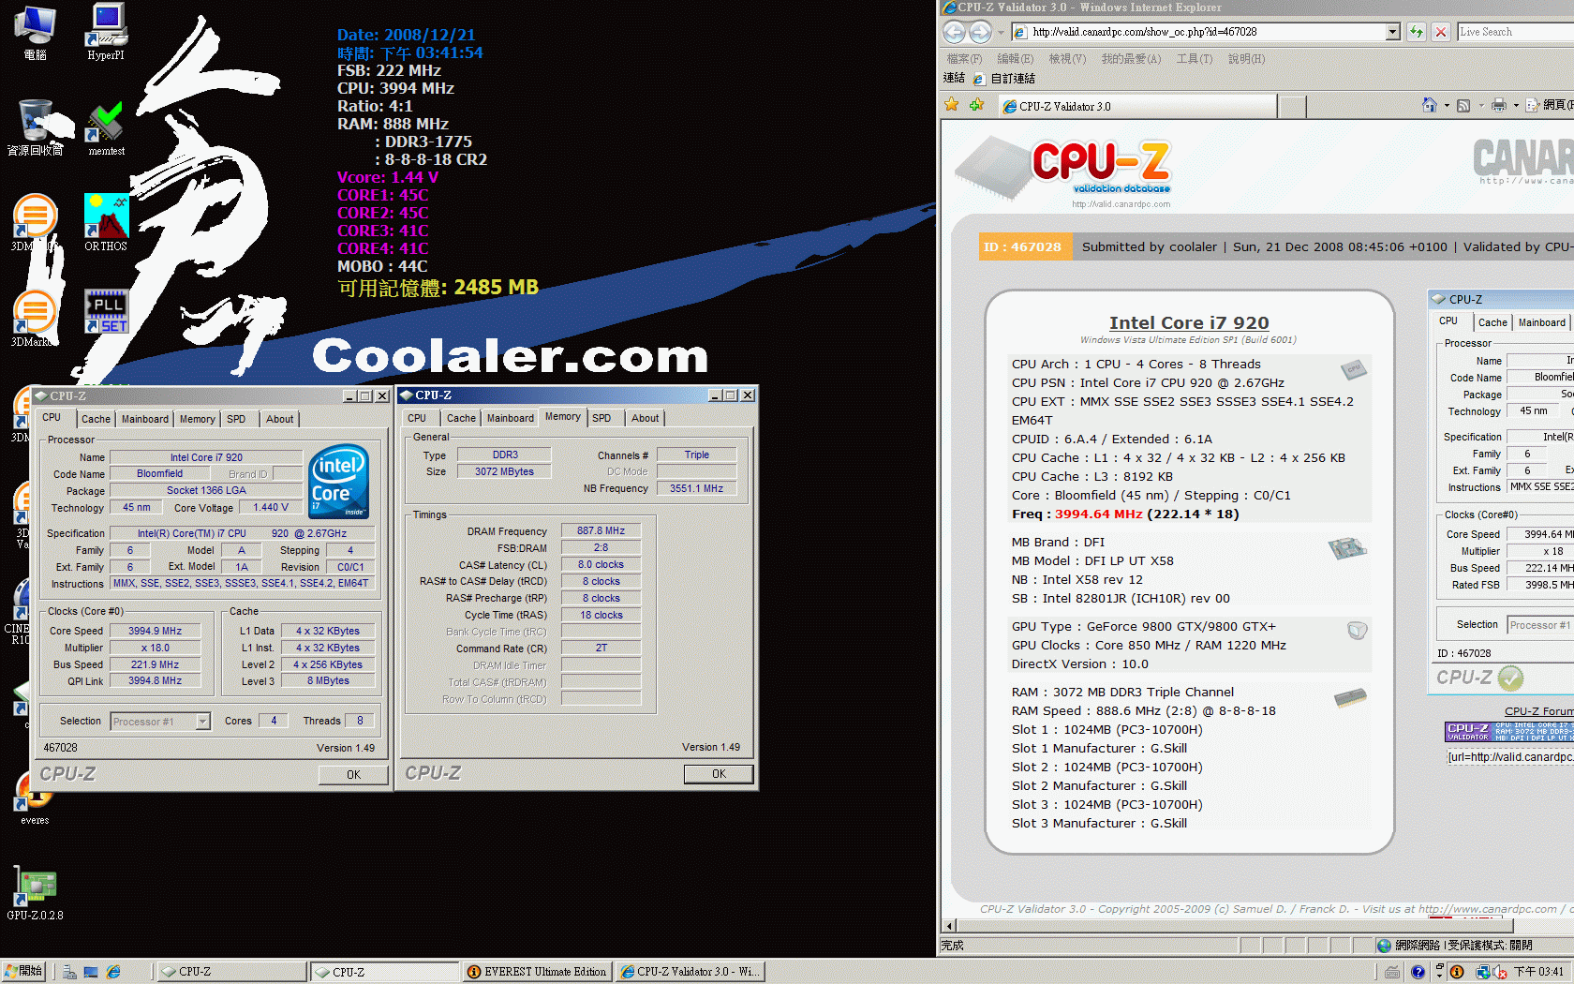Switch to EVEREST Ultimate Edition taskbar button

(538, 972)
